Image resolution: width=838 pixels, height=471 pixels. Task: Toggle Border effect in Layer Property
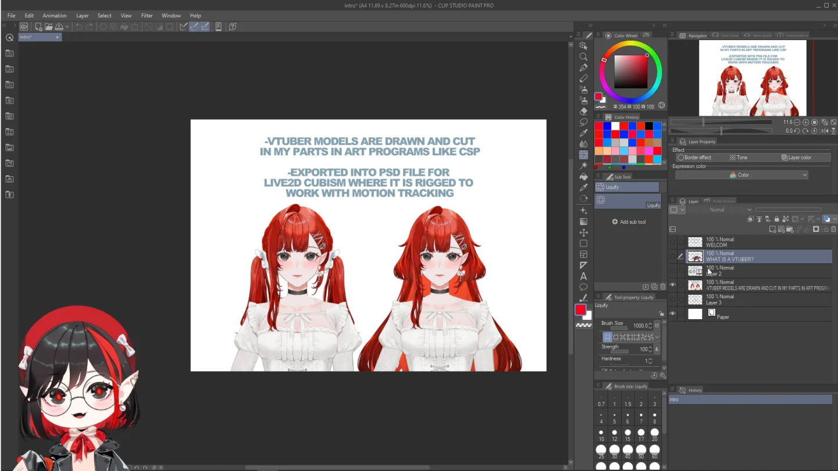(x=694, y=158)
